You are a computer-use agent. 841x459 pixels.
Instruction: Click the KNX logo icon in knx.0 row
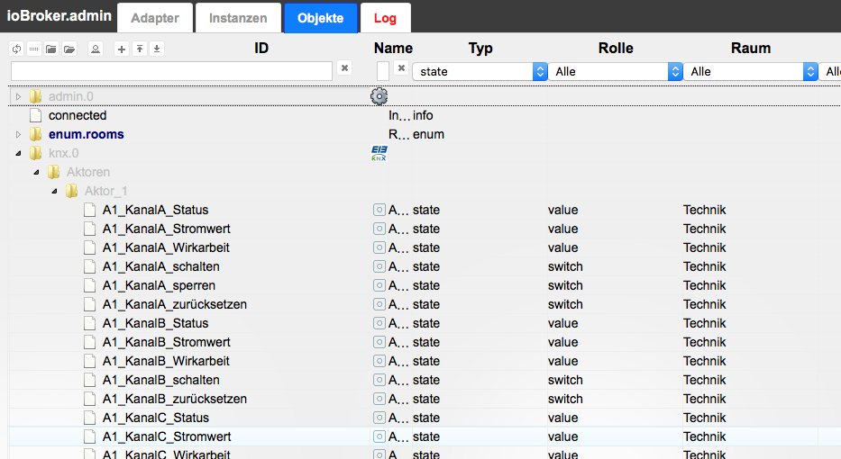379,153
